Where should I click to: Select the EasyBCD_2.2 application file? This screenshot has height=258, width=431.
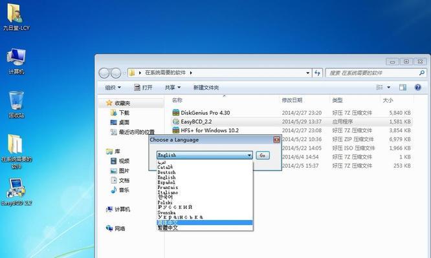point(195,121)
